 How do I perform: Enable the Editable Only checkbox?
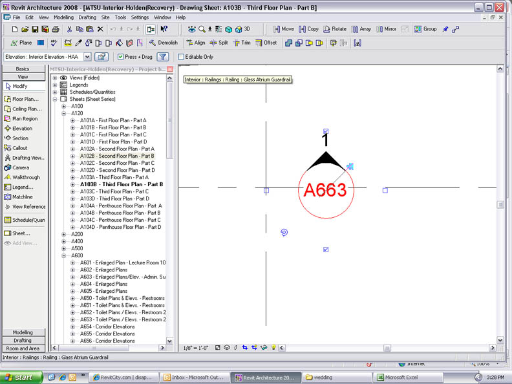click(x=181, y=57)
